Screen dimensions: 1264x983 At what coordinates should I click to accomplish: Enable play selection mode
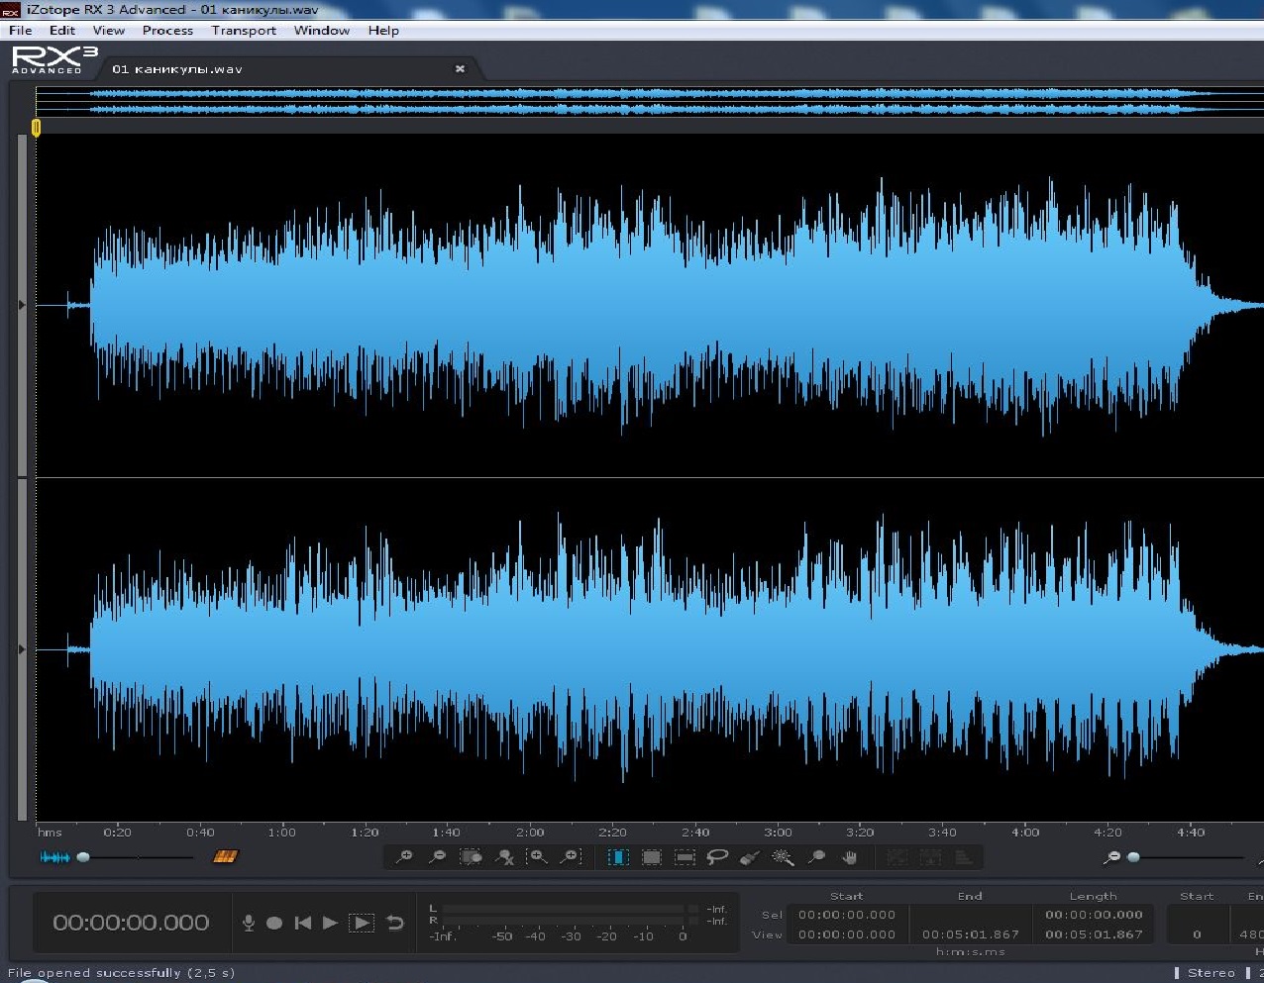tap(362, 923)
